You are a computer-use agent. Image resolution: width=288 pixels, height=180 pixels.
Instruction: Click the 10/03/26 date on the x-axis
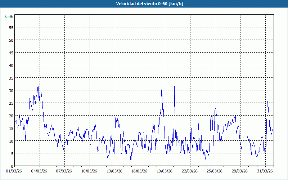pos(90,171)
